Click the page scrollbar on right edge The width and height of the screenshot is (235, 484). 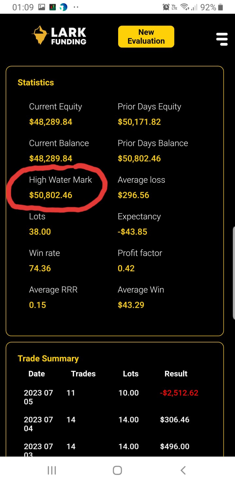click(x=234, y=272)
